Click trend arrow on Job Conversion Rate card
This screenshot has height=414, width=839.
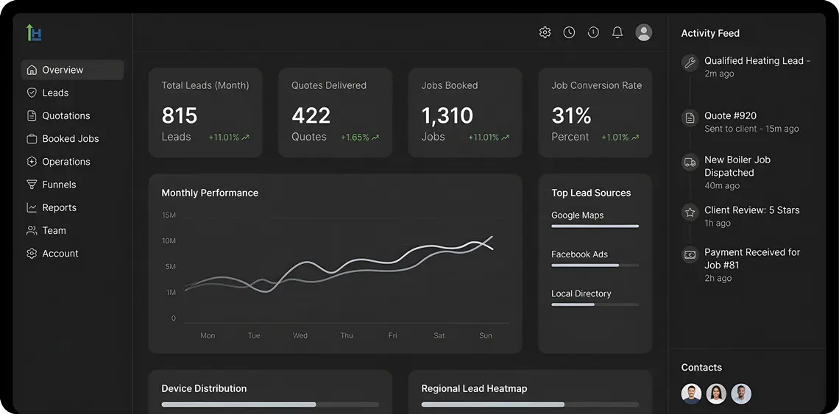pos(636,138)
